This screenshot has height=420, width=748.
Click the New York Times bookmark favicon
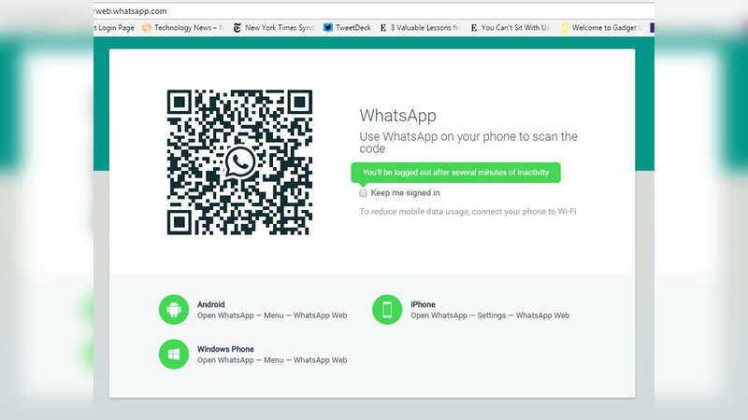(x=237, y=28)
